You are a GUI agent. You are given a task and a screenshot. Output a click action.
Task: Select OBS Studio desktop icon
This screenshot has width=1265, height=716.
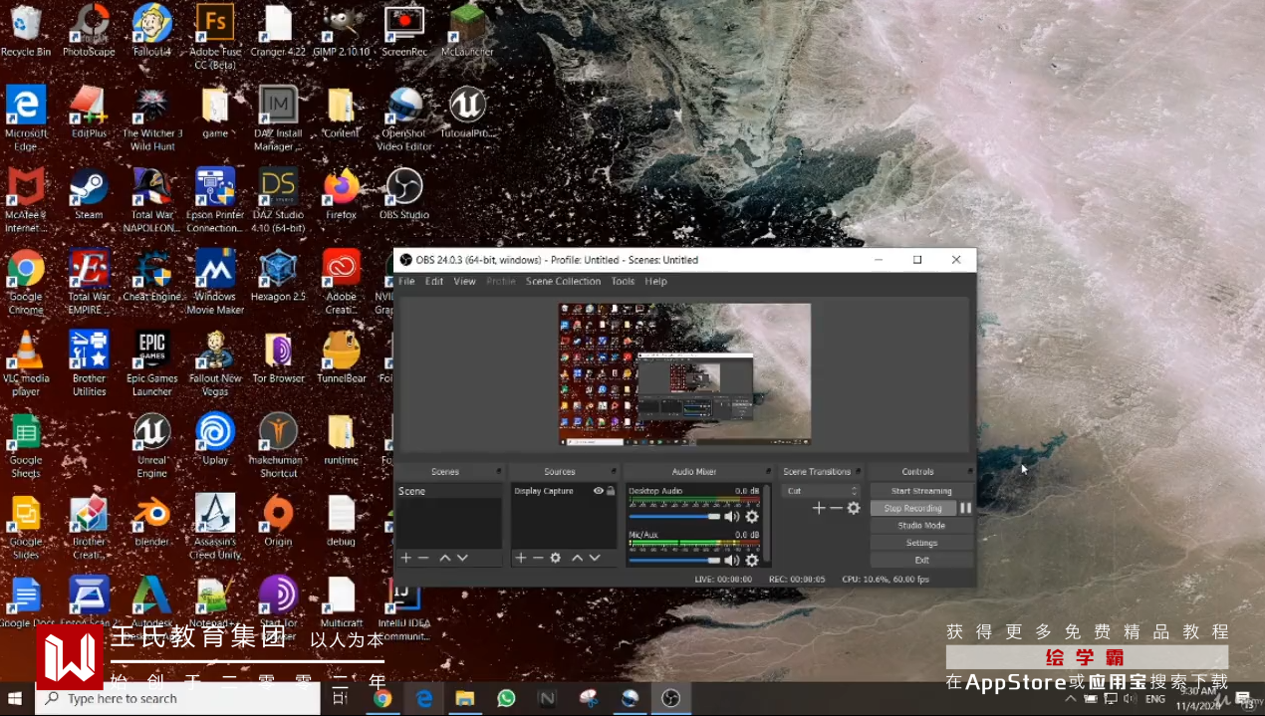tap(404, 194)
